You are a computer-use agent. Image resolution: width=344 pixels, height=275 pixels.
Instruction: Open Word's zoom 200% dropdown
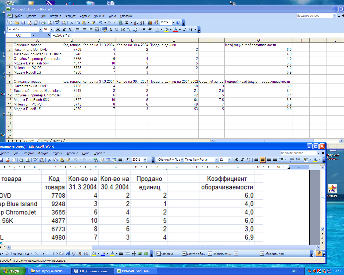coord(145,160)
